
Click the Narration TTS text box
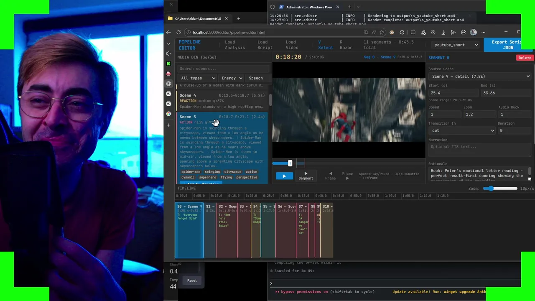coord(480,149)
